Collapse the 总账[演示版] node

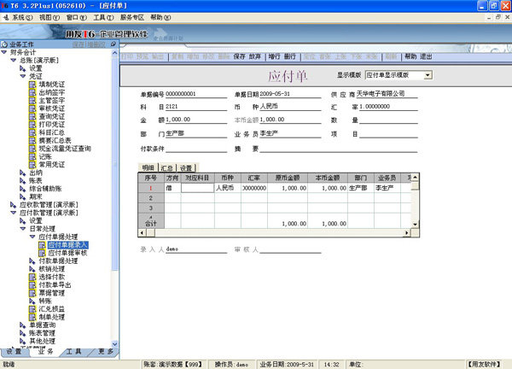pyautogui.click(x=14, y=60)
